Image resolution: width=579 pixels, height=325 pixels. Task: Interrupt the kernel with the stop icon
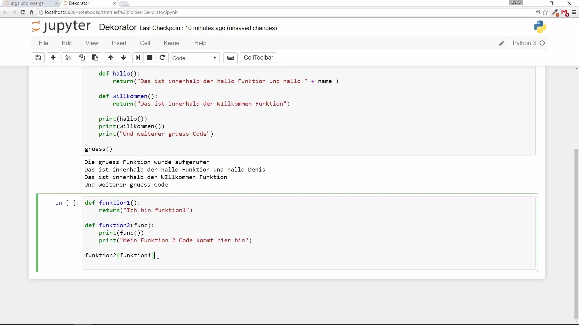(150, 57)
